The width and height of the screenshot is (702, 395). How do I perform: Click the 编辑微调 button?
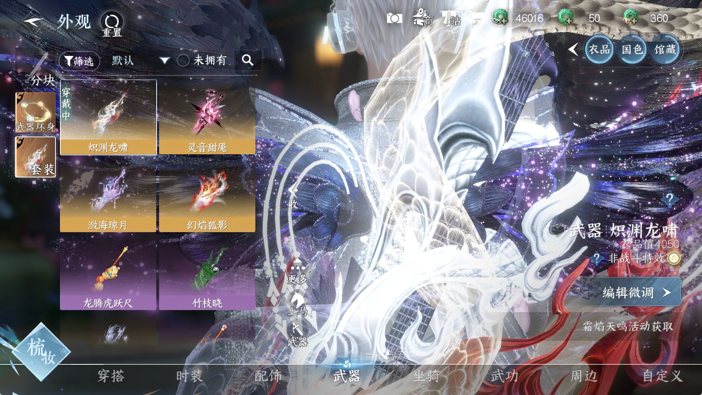click(x=636, y=293)
